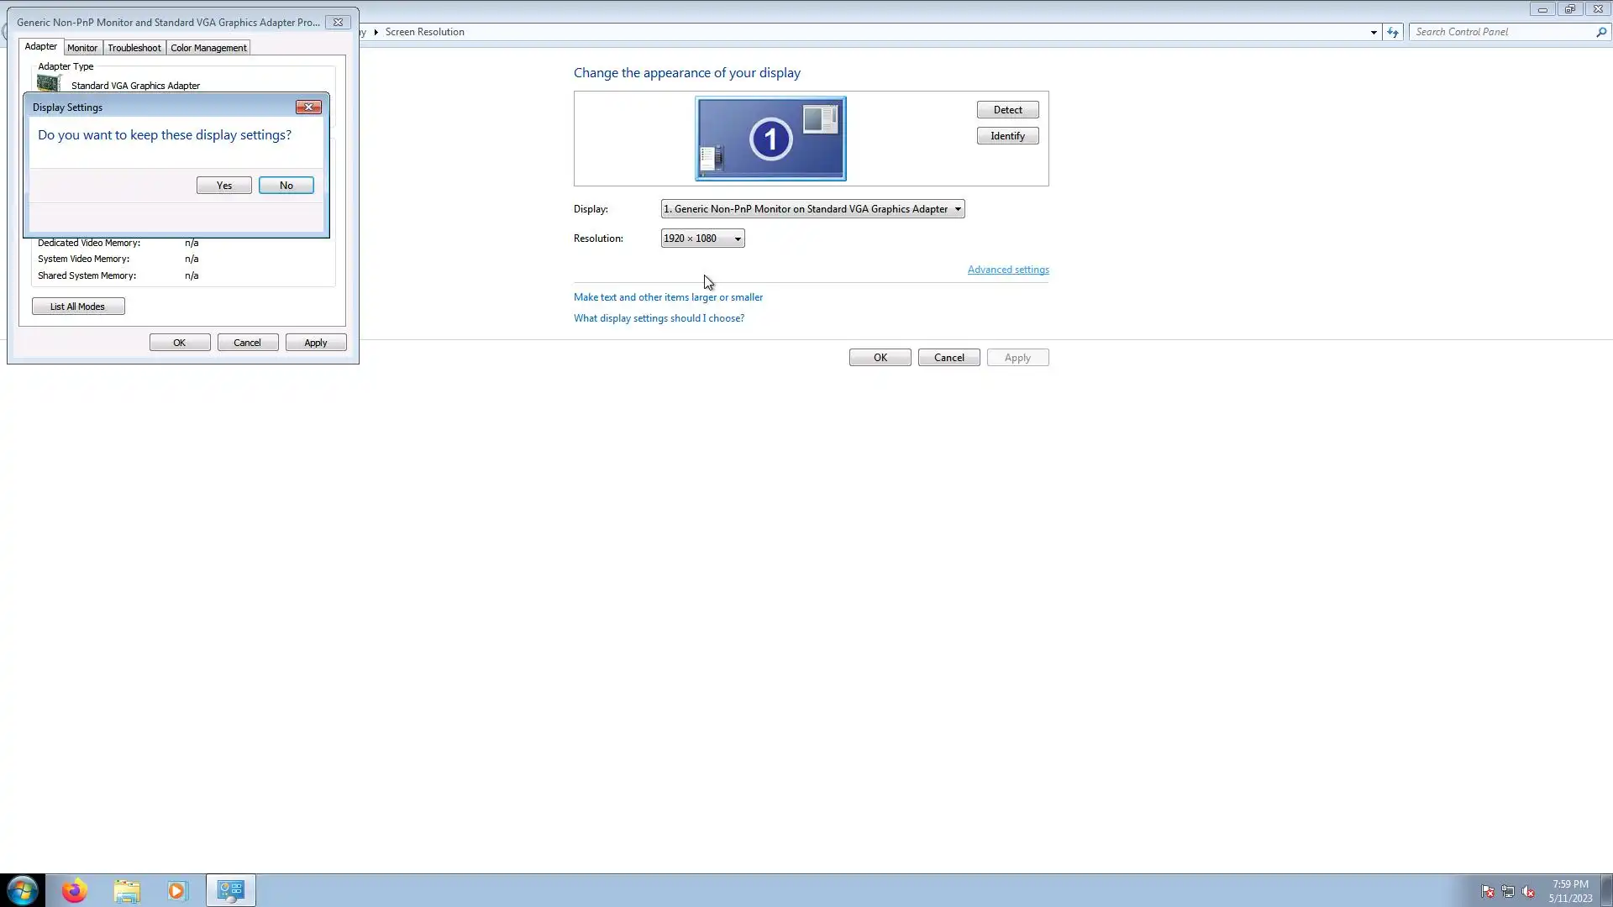Click the Identify button
This screenshot has height=907, width=1613.
(1007, 136)
